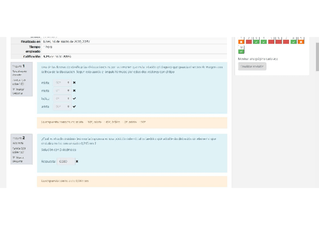Click the wrong-answer cross beside Respuesta field

77,162
